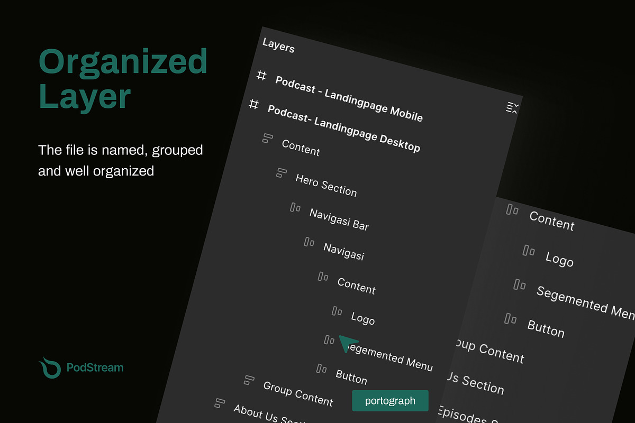The image size is (635, 423).
Task: Select Segemented Menu layer in back panel
Action: pos(585,302)
